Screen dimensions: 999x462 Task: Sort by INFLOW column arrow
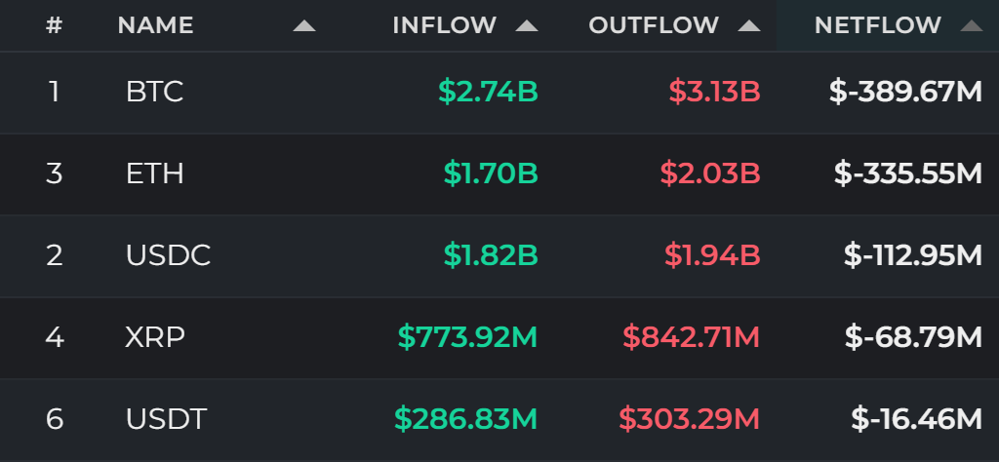527,26
